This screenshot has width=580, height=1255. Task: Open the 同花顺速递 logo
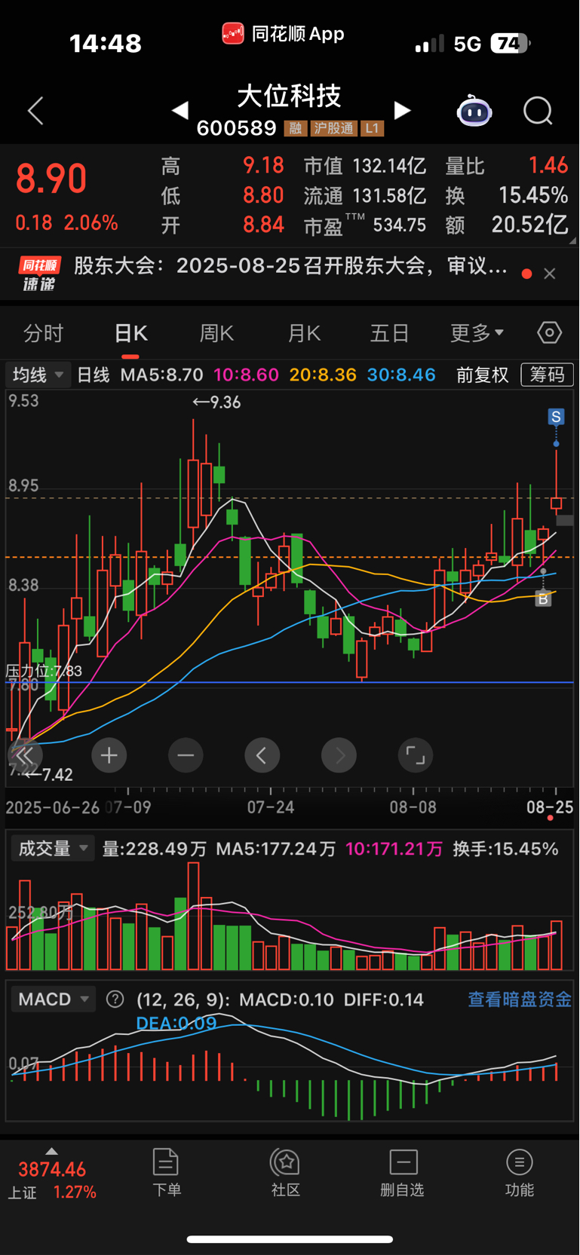tap(40, 274)
